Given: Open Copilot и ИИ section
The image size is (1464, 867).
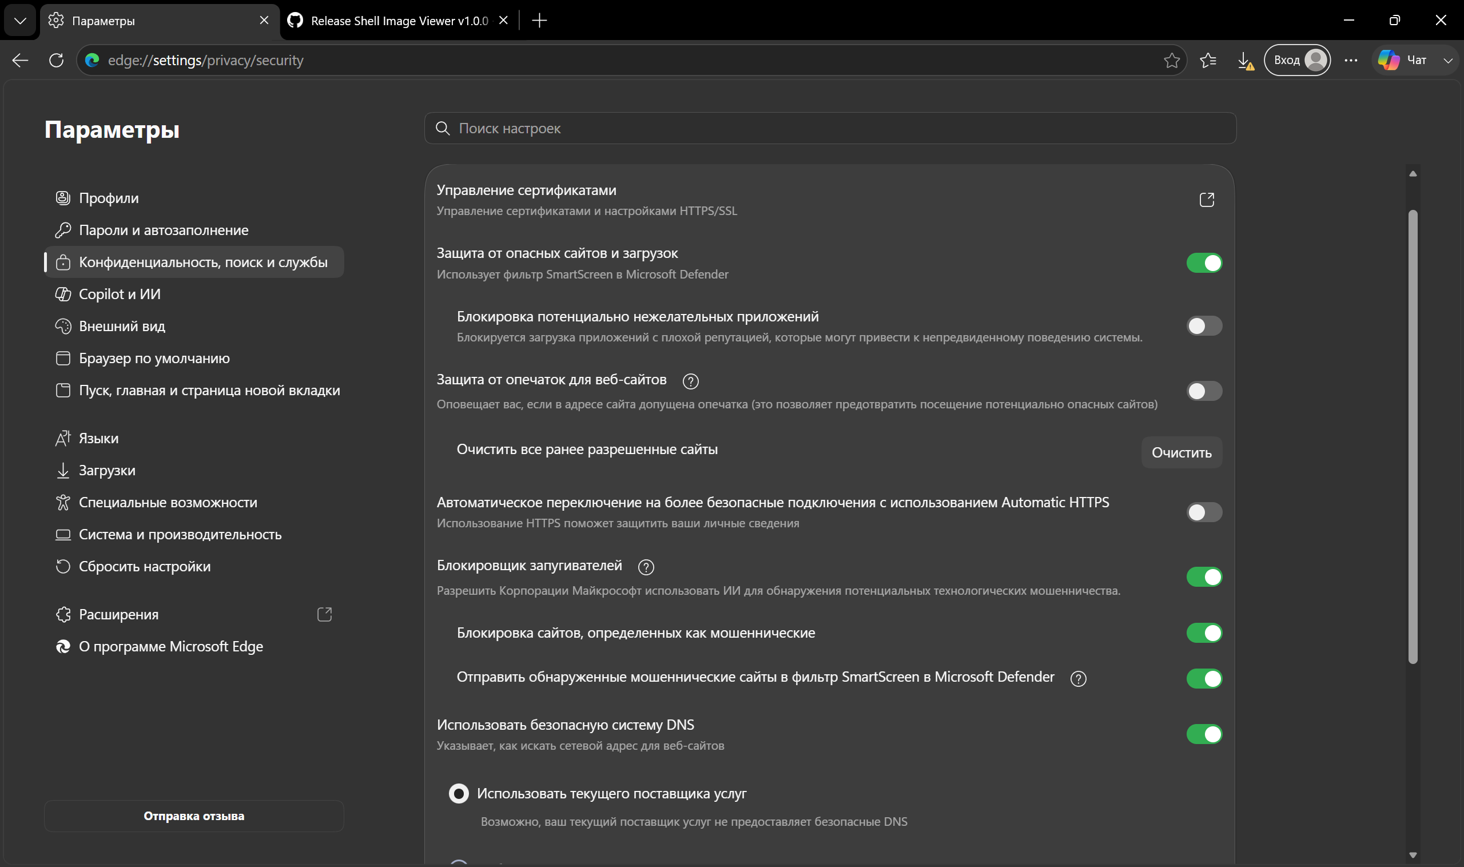Looking at the screenshot, I should 194,294.
